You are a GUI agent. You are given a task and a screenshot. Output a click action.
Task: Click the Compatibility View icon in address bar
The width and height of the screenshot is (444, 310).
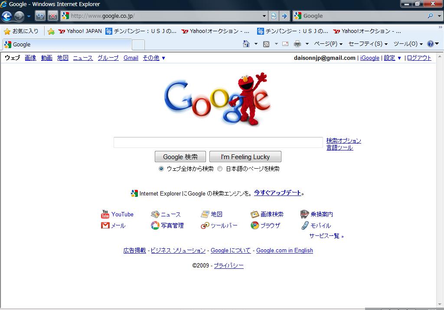(274, 16)
